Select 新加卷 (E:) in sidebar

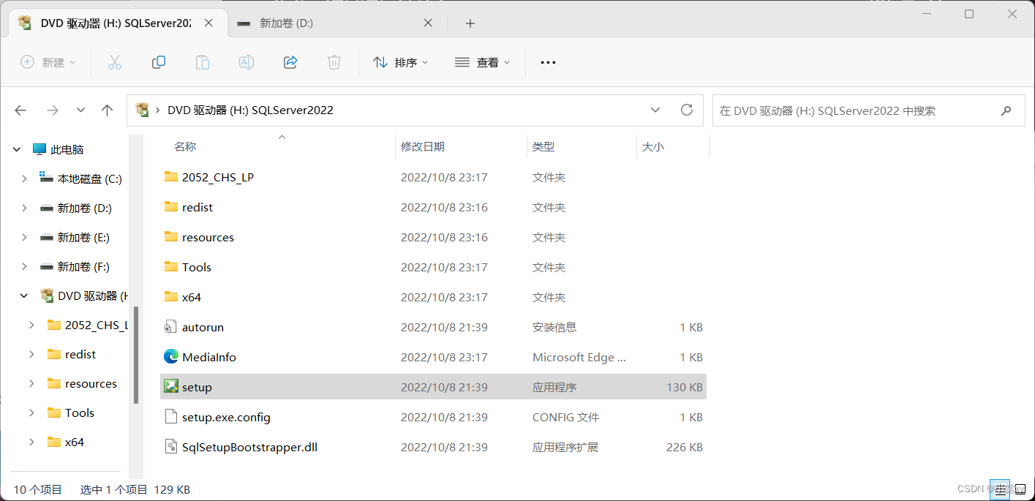pos(84,237)
